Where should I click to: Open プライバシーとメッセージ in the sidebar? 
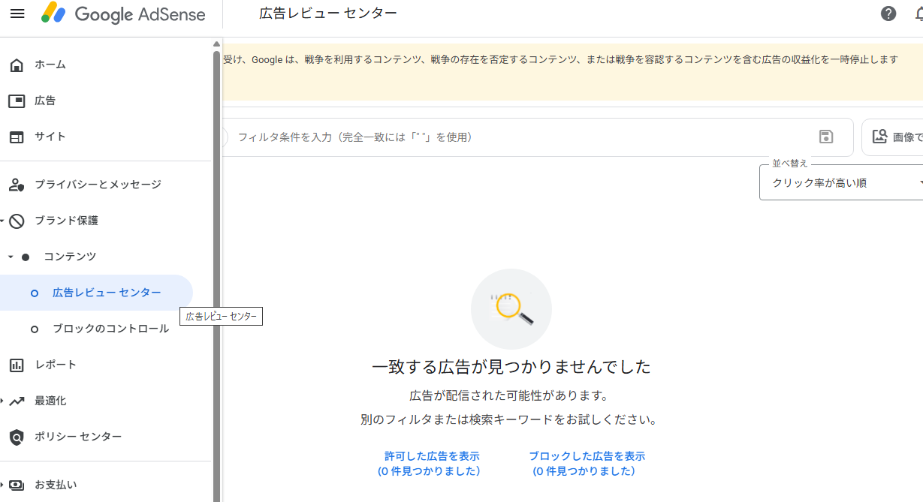point(98,185)
